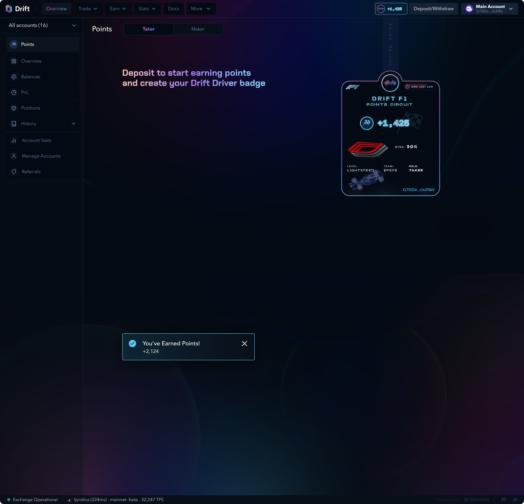Open the Overview item in top navigation
This screenshot has height=504, width=524.
[x=56, y=9]
